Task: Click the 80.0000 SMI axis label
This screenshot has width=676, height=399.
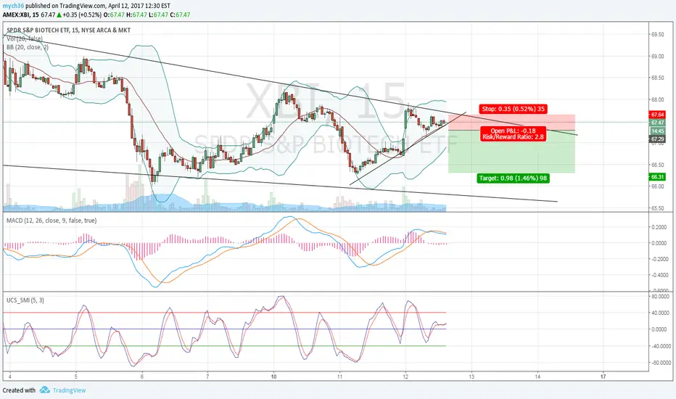Action: 660,296
